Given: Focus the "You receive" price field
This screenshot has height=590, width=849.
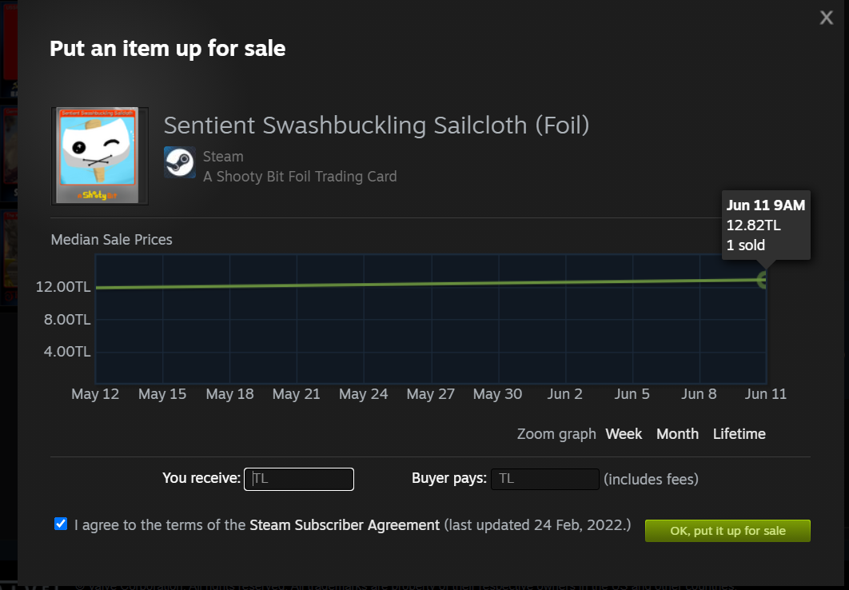Looking at the screenshot, I should pyautogui.click(x=299, y=479).
